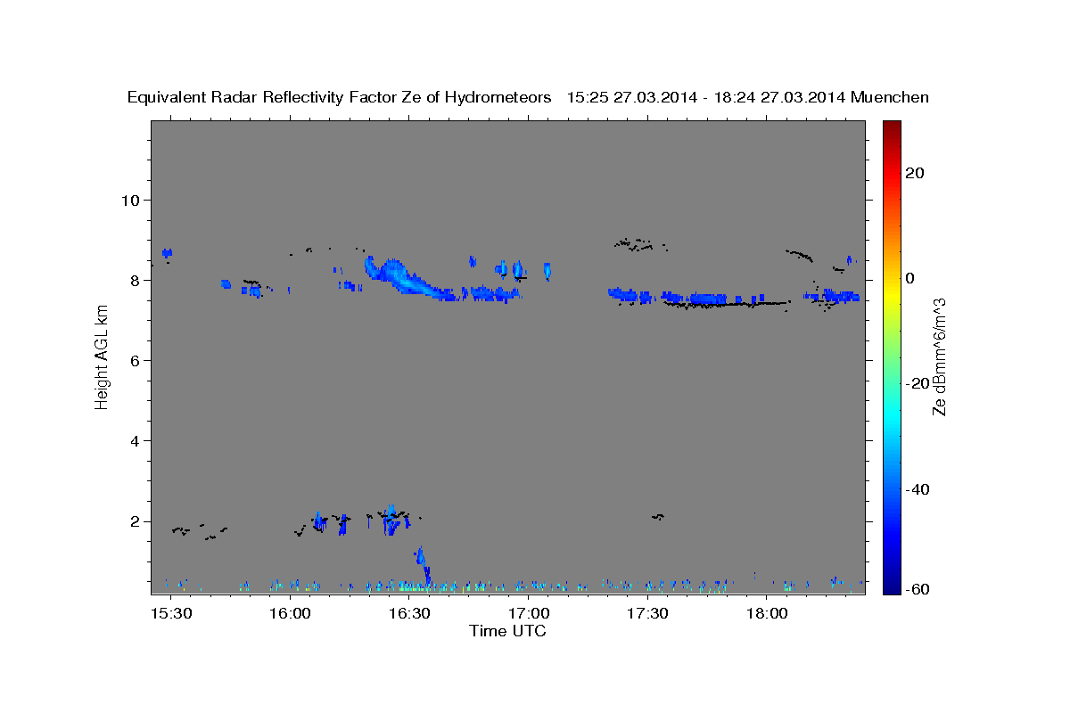This screenshot has height=713, width=1070.
Task: Click the y-axis label 'Height AGL km'
Action: 102,357
